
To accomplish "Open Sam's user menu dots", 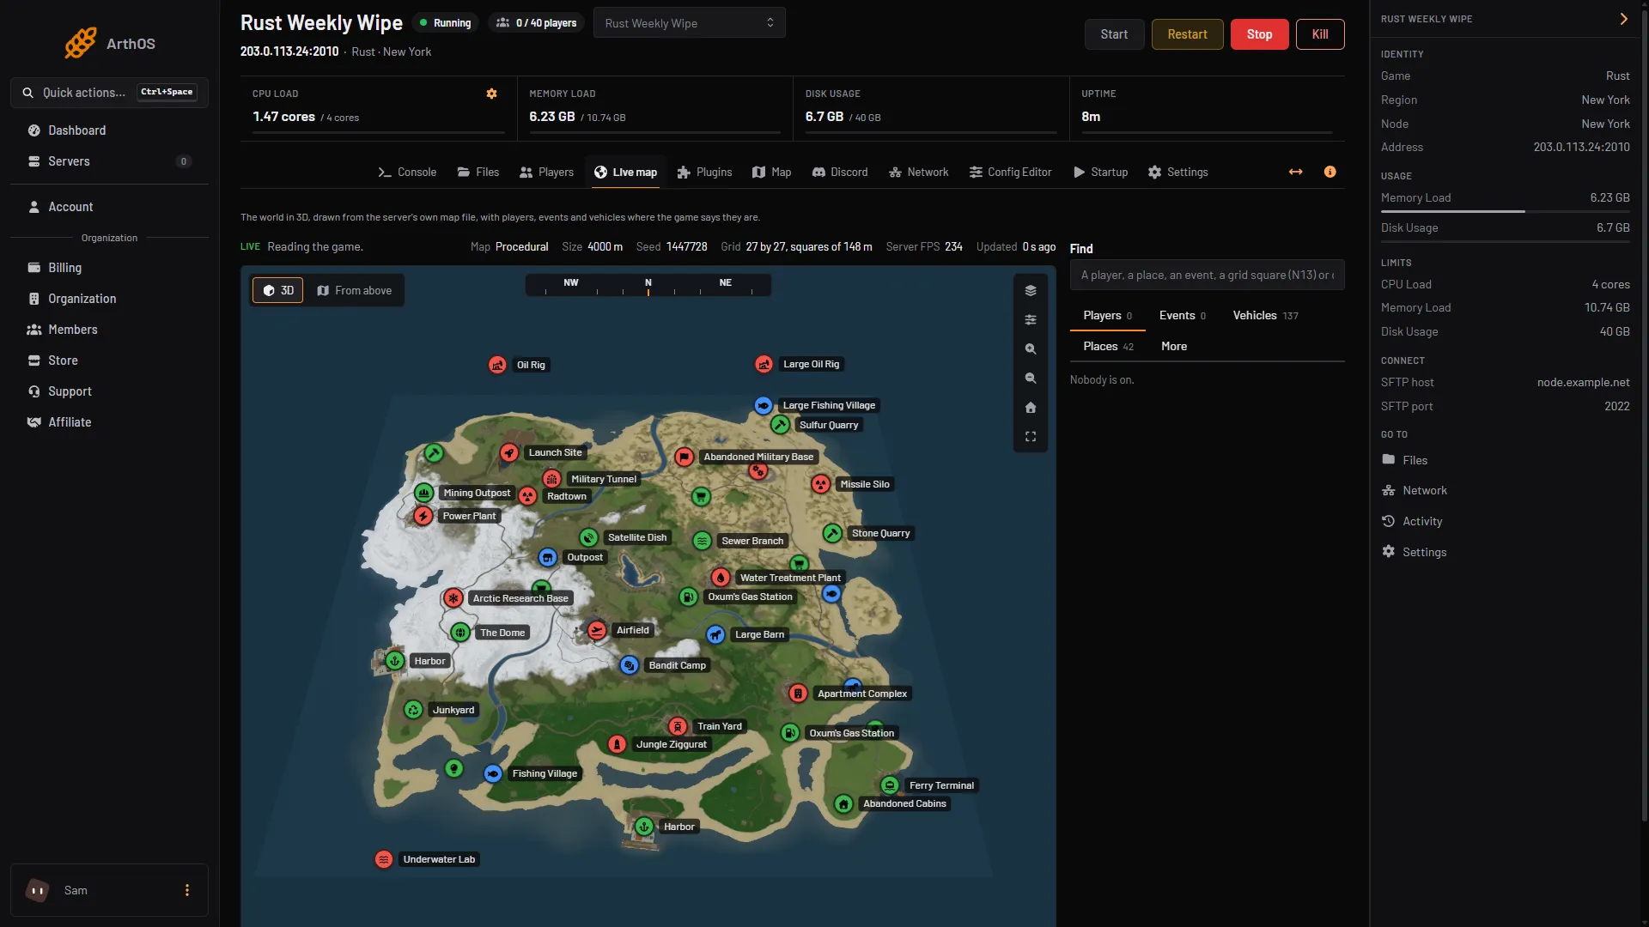I will [x=187, y=890].
